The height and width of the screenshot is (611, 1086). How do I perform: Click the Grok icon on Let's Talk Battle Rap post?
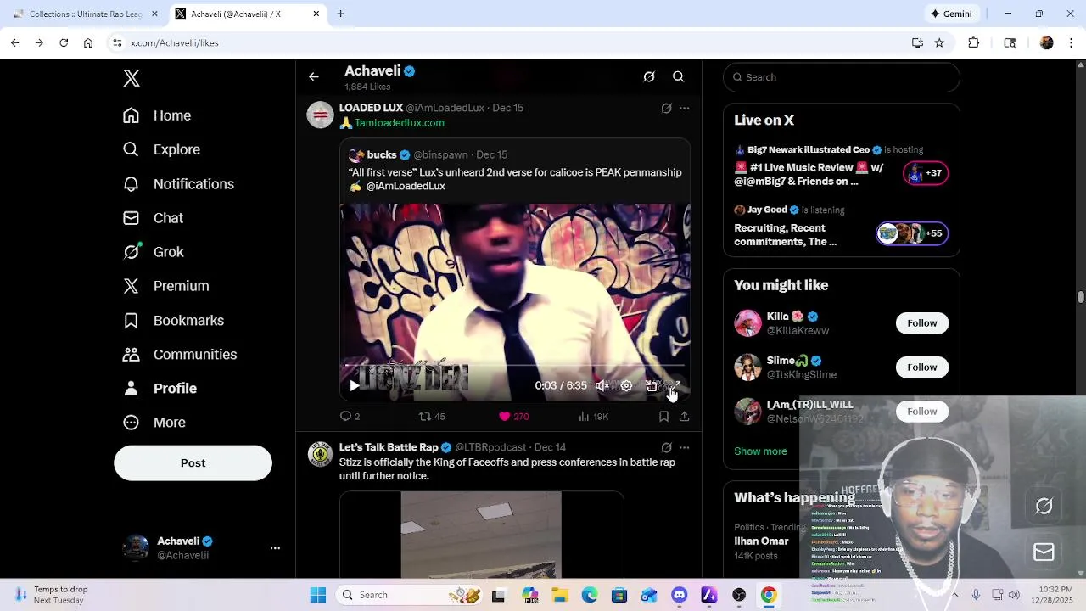pyautogui.click(x=666, y=448)
